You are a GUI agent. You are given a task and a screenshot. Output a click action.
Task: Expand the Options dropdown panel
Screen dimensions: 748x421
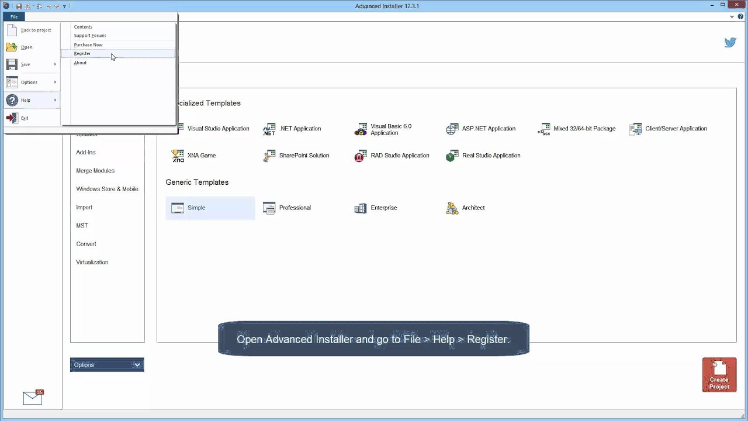107,365
